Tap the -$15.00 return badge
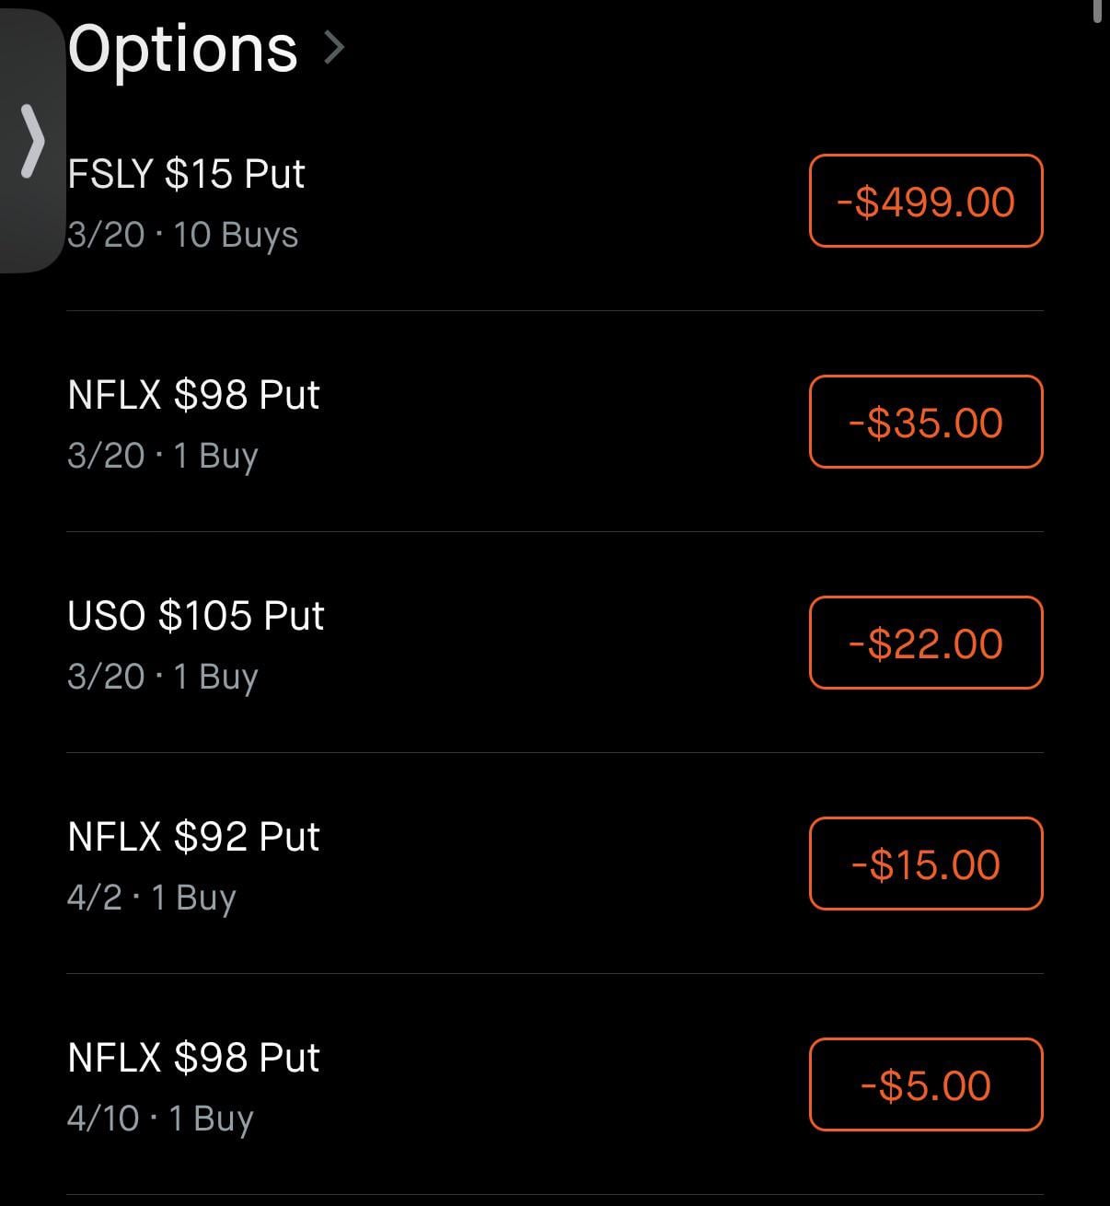Viewport: 1110px width, 1206px height. click(x=925, y=864)
